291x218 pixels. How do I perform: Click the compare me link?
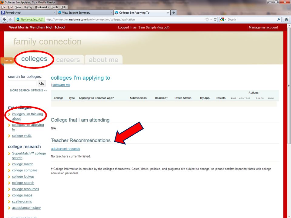(x=61, y=85)
